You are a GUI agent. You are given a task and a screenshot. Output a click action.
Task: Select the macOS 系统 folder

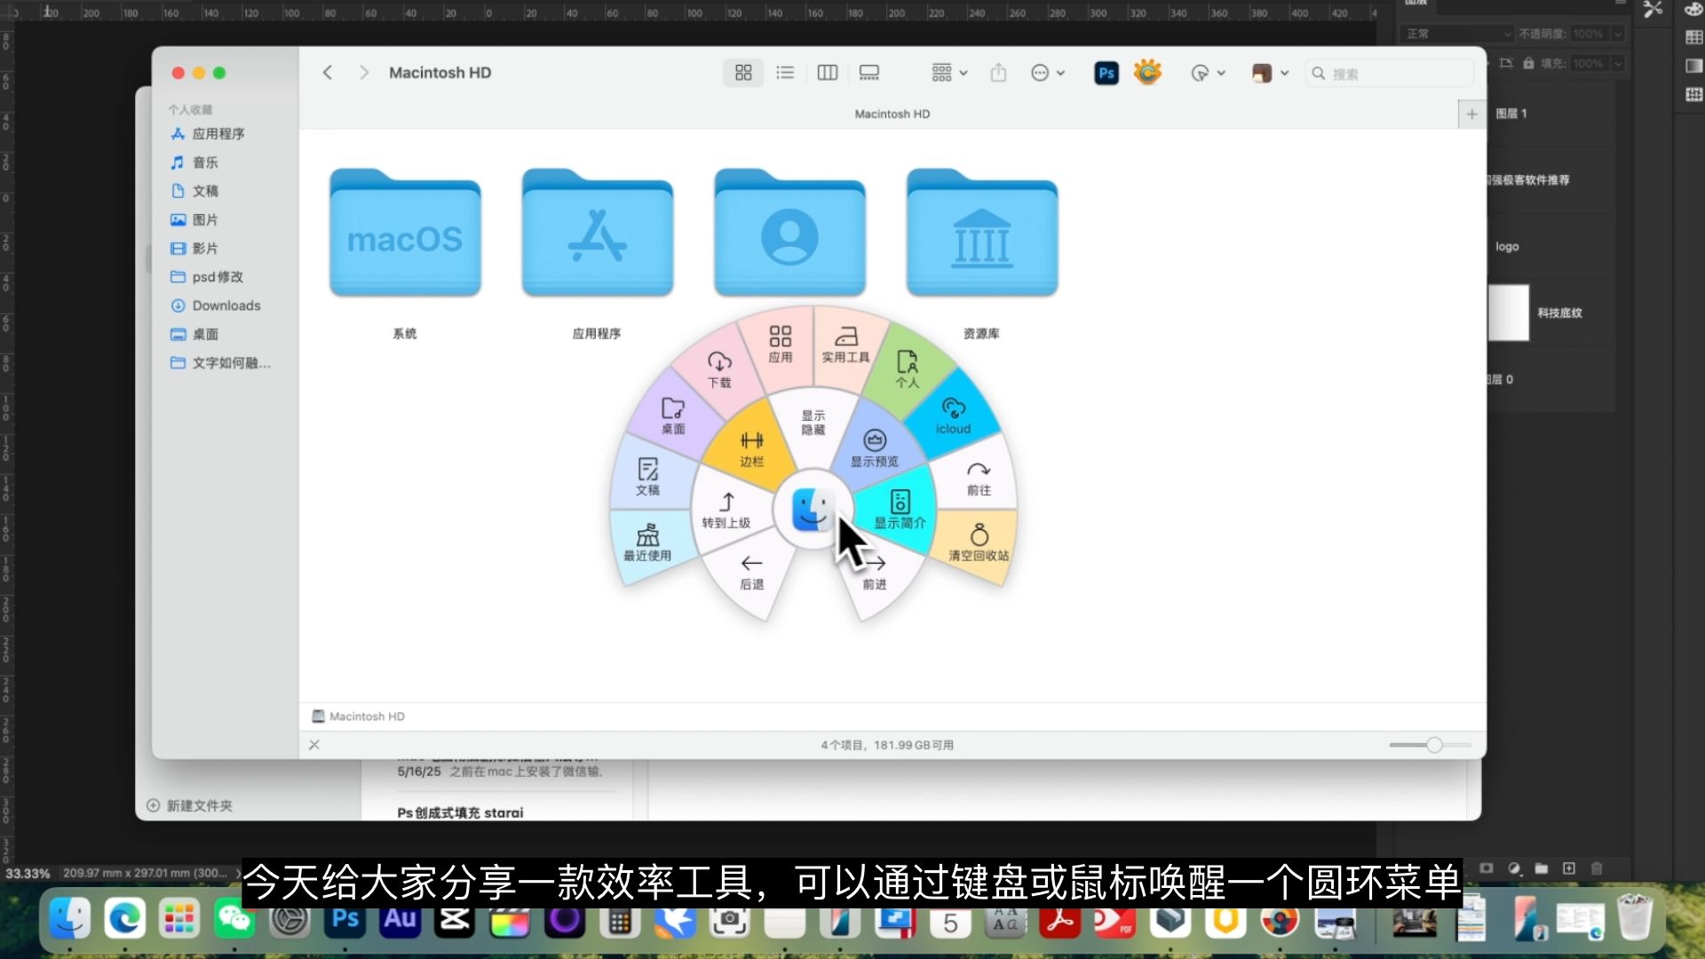click(405, 233)
